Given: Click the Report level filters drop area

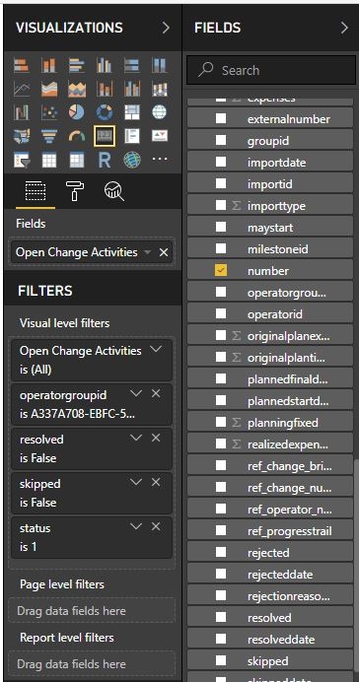Looking at the screenshot, I should click(x=92, y=664).
